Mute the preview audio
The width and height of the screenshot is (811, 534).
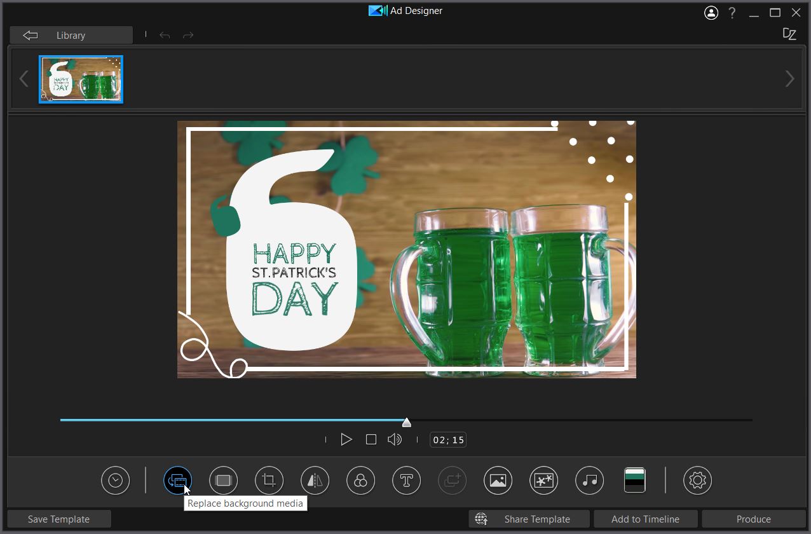point(394,439)
